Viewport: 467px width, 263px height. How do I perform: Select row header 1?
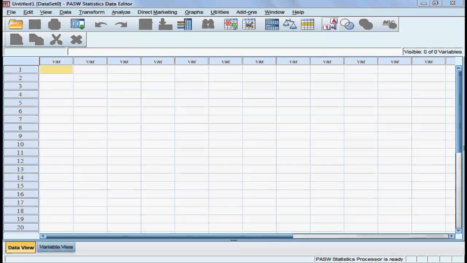click(21, 69)
